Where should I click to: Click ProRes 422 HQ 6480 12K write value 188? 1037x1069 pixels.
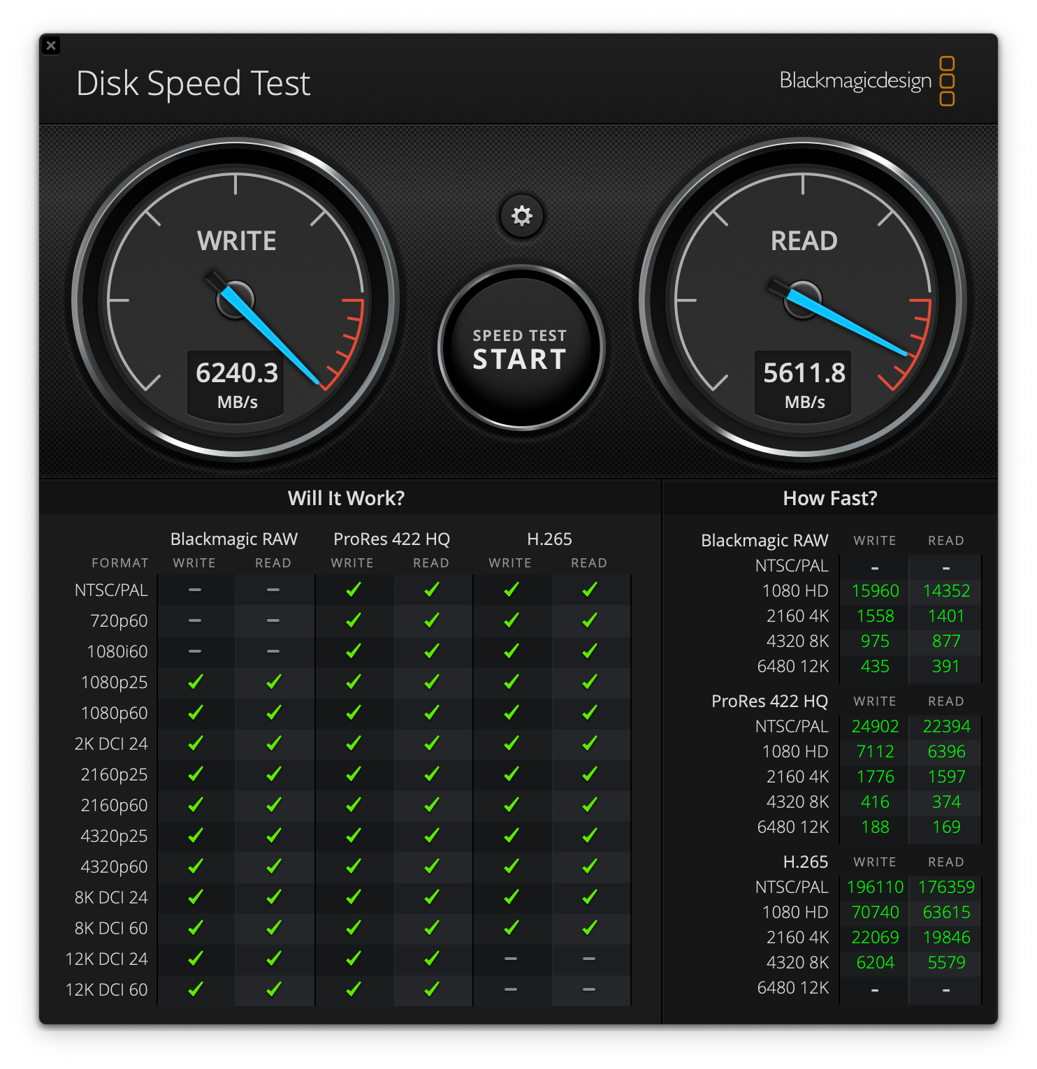pos(875,827)
